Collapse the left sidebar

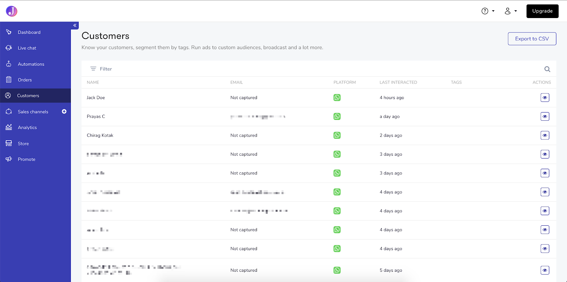tap(75, 25)
